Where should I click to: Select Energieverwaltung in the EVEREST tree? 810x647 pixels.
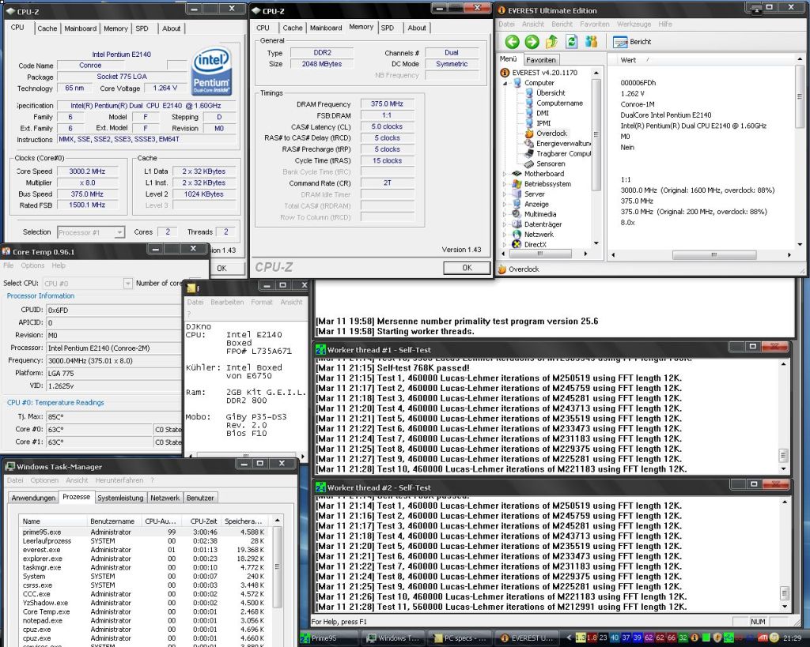563,144
